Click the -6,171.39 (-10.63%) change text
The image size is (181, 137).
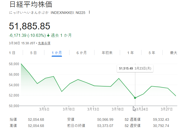[x=27, y=35]
